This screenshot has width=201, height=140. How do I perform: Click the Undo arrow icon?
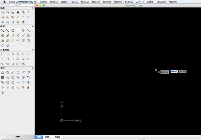23,17
